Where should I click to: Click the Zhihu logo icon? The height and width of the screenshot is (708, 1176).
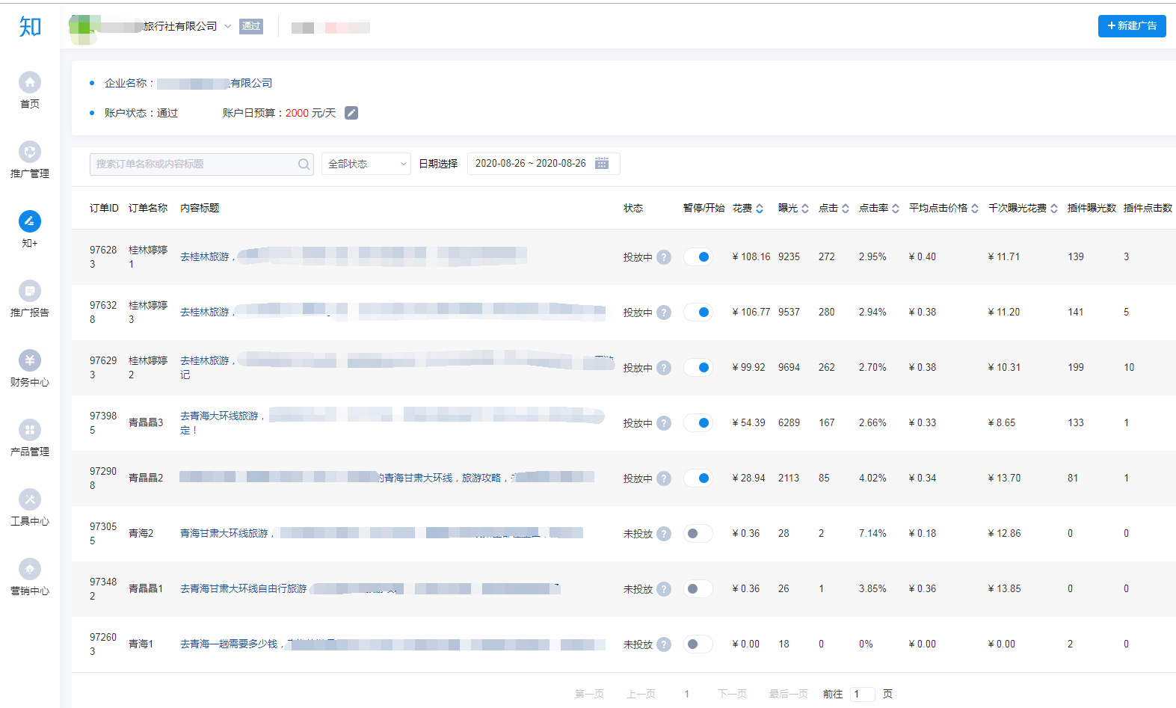point(30,27)
